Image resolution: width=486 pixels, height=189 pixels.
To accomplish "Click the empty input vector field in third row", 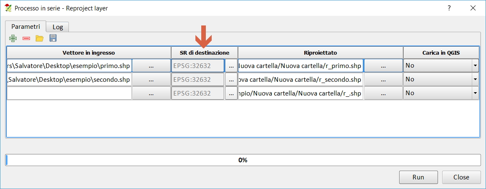I will (x=69, y=93).
